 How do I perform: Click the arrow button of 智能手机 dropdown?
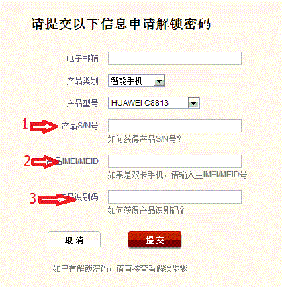pos(159,81)
